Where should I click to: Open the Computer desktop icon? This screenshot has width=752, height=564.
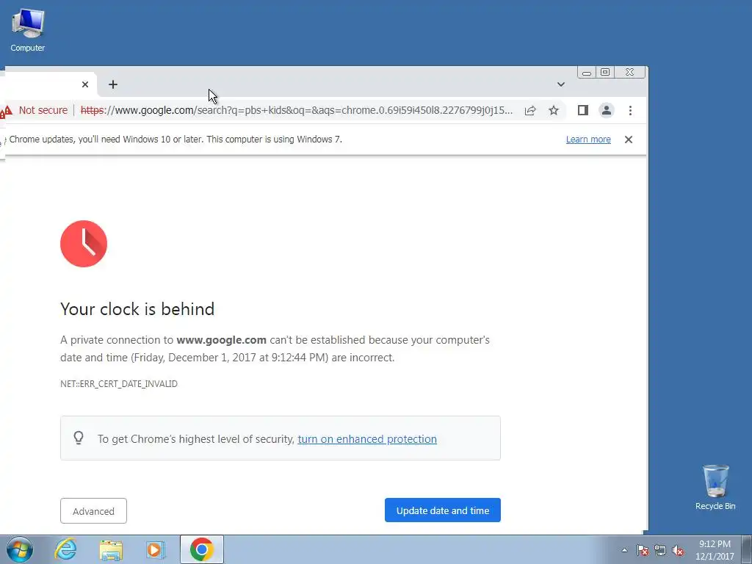click(x=28, y=29)
